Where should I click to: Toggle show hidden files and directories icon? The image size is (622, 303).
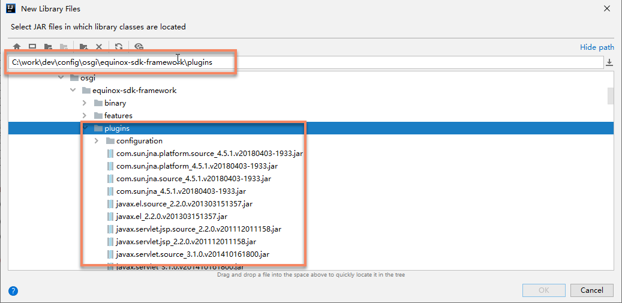point(139,47)
